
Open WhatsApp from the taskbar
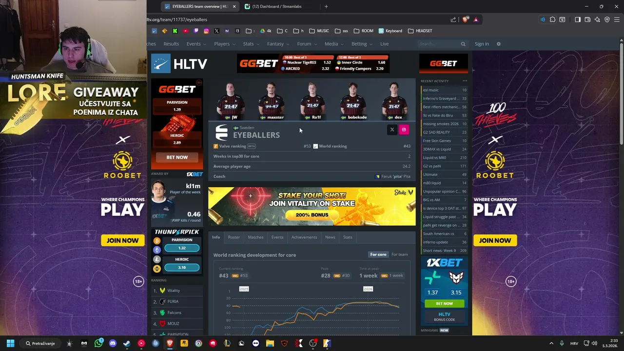click(x=98, y=343)
